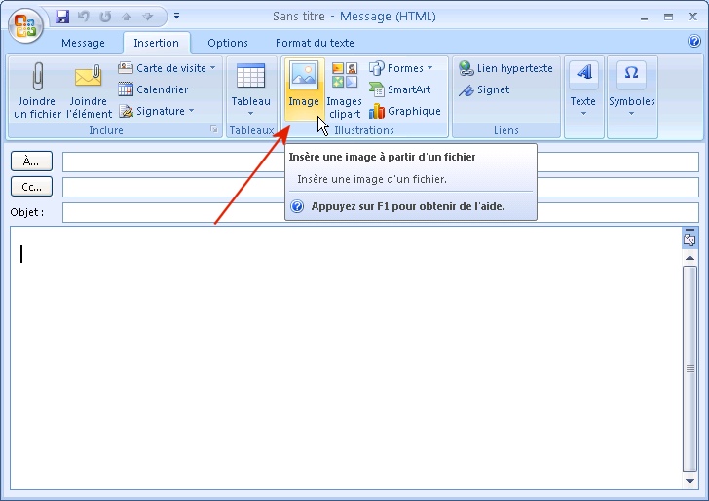Click the icon above the scrollbar up arrow
Viewport: 709px width, 501px height.
click(x=690, y=240)
